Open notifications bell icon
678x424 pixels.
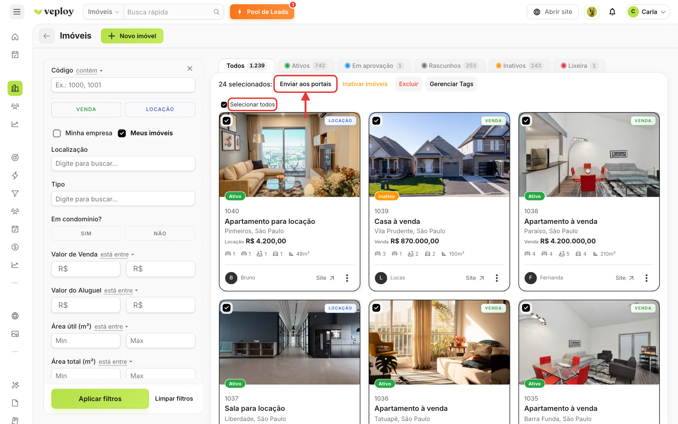(x=612, y=12)
